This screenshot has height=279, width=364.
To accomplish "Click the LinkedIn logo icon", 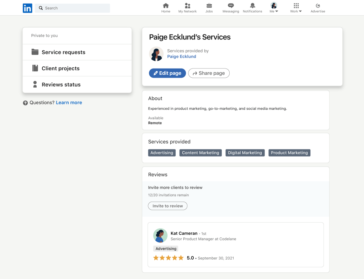I will point(27,8).
